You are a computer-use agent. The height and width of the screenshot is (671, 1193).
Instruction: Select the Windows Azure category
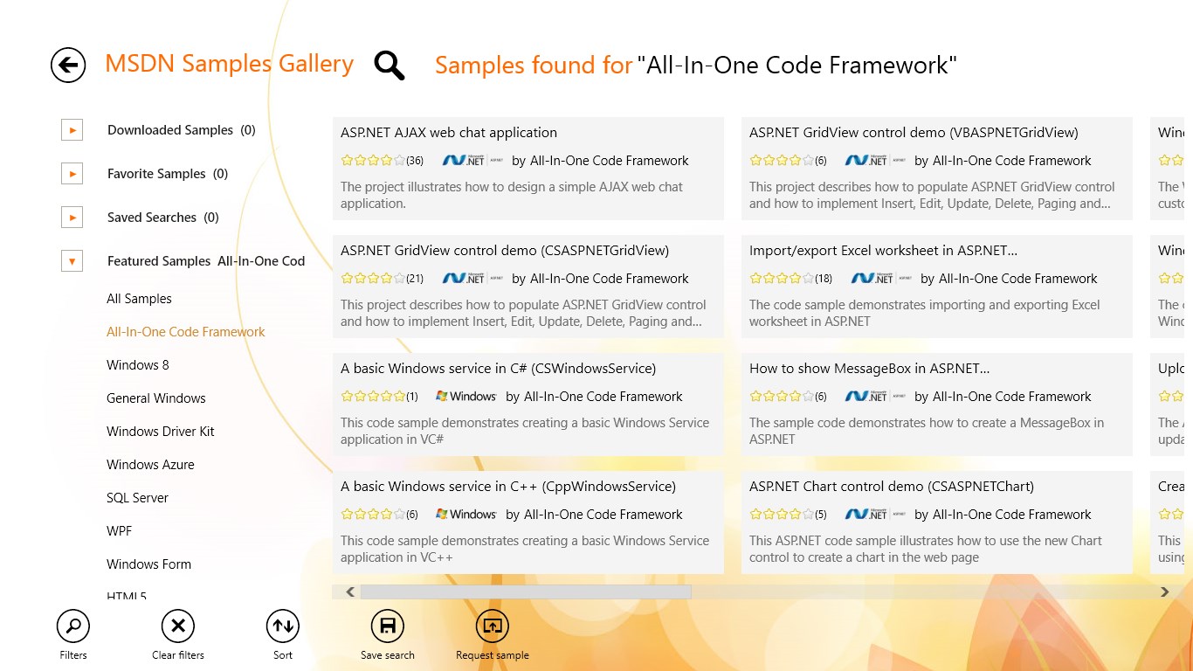pyautogui.click(x=150, y=465)
